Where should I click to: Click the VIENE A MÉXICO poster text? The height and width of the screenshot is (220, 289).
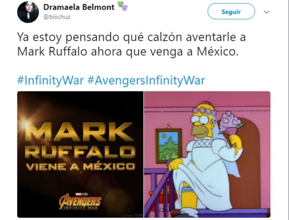click(x=81, y=167)
